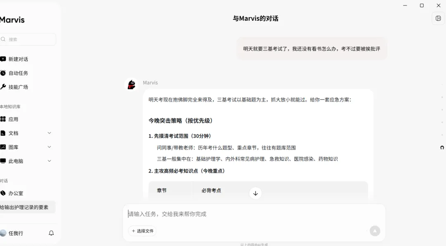
Task: Click text 2. 主攻高频必考知识点
Action: point(187,171)
